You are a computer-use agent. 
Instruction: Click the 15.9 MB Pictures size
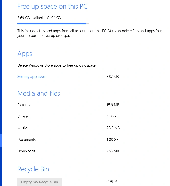click(x=113, y=105)
